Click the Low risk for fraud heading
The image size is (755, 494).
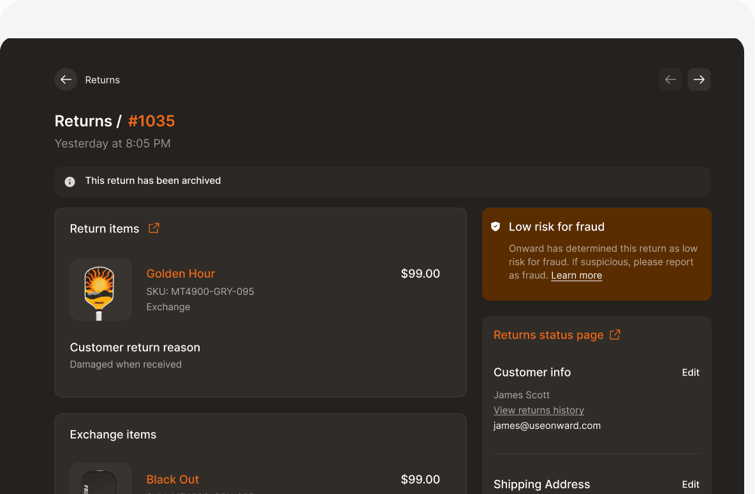point(557,227)
